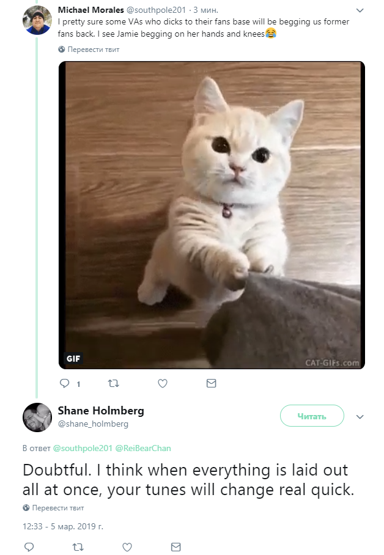Open the dropdown chevron on Michael Morales' tweet

tap(360, 10)
